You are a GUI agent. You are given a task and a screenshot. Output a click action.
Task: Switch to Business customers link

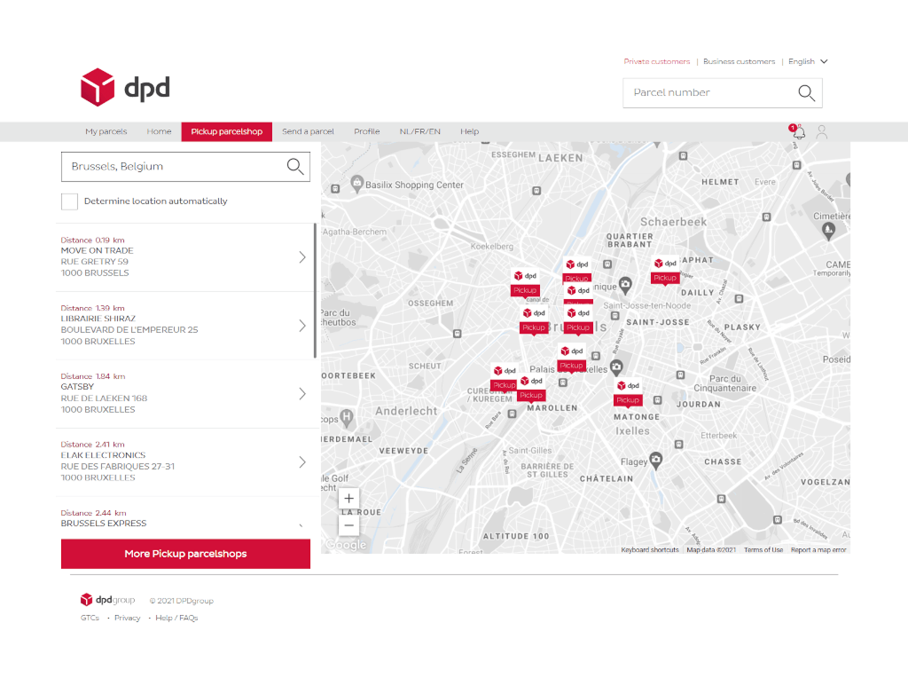click(739, 61)
